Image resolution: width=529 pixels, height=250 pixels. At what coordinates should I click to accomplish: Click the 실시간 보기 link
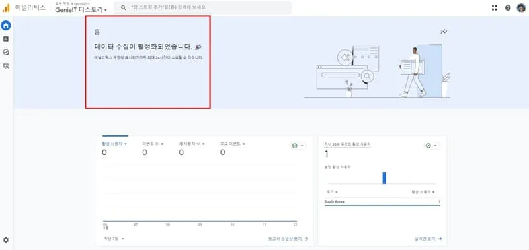[428, 239]
